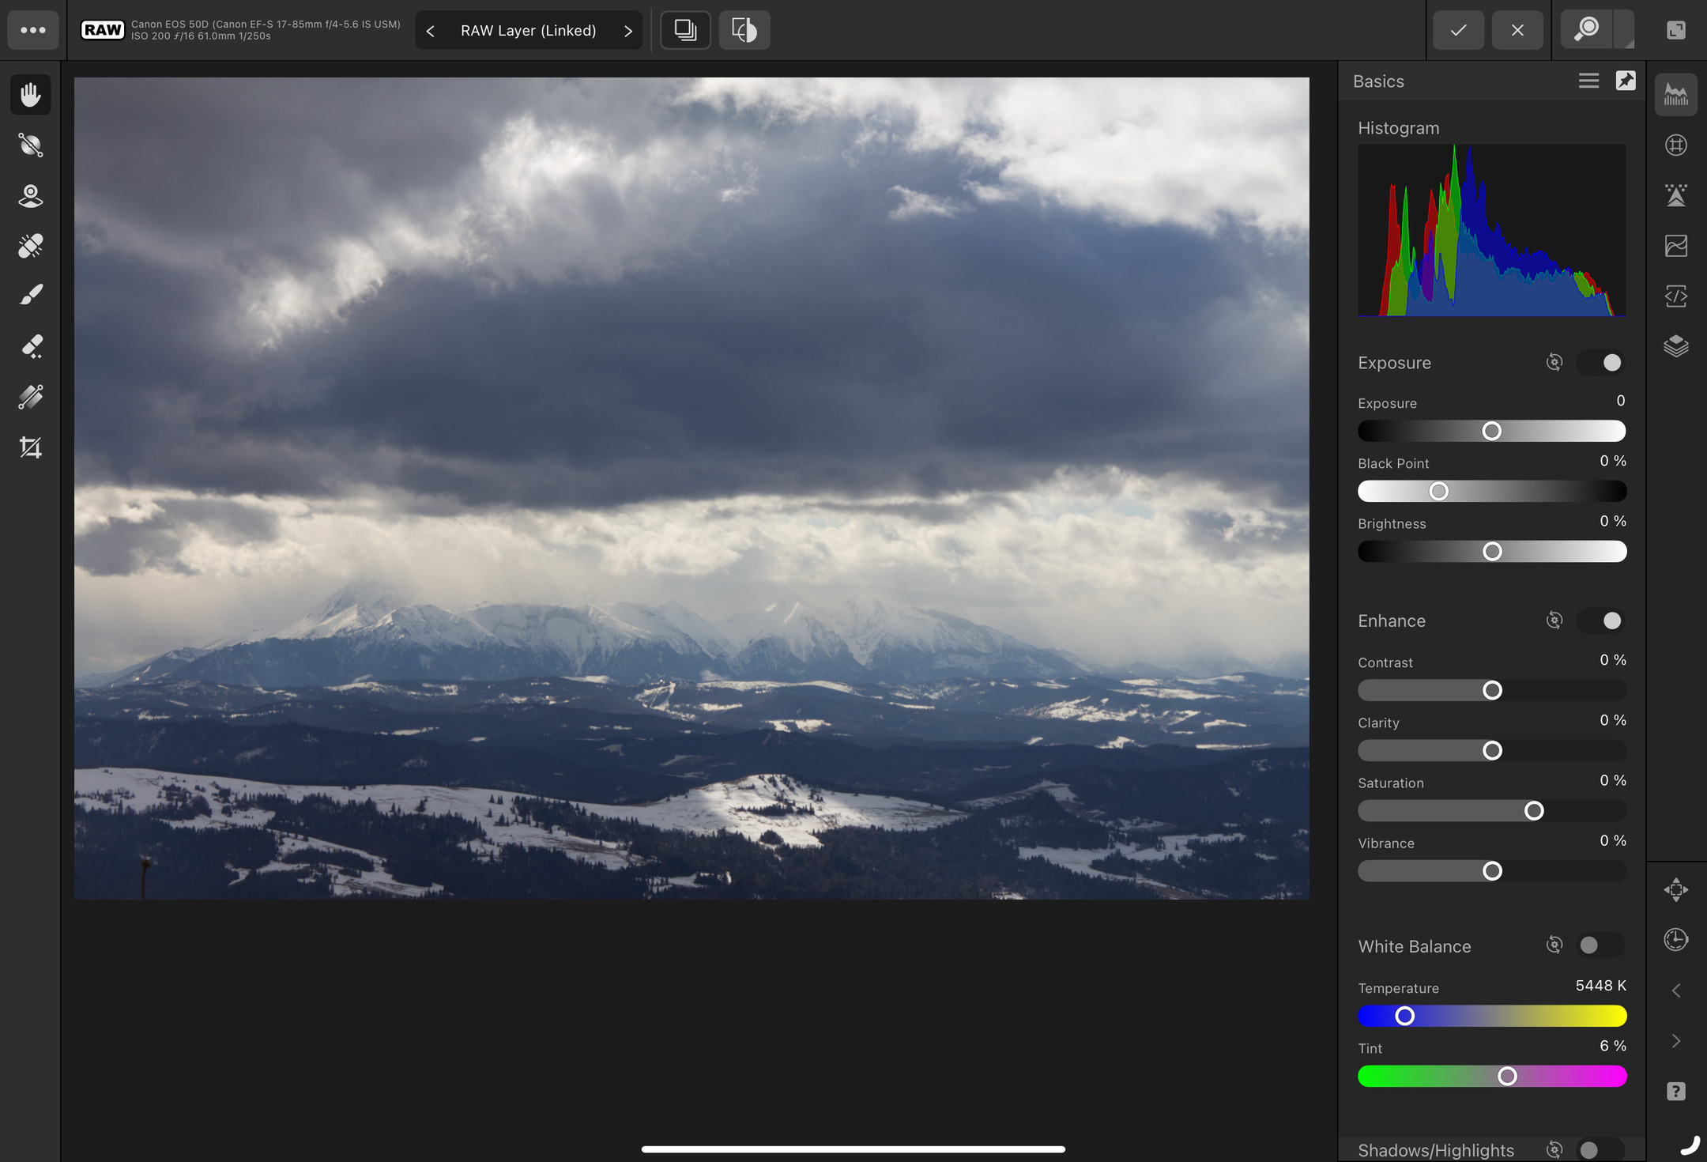Select the Hand tool in toolbar
The width and height of the screenshot is (1707, 1162).
pos(30,93)
